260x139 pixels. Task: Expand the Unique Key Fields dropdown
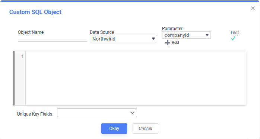pyautogui.click(x=97, y=113)
